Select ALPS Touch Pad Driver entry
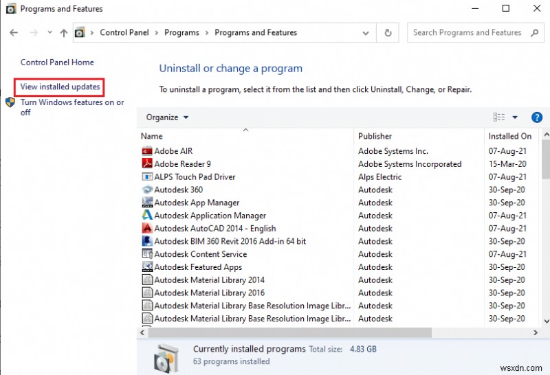Image resolution: width=550 pixels, height=375 pixels. coord(195,177)
